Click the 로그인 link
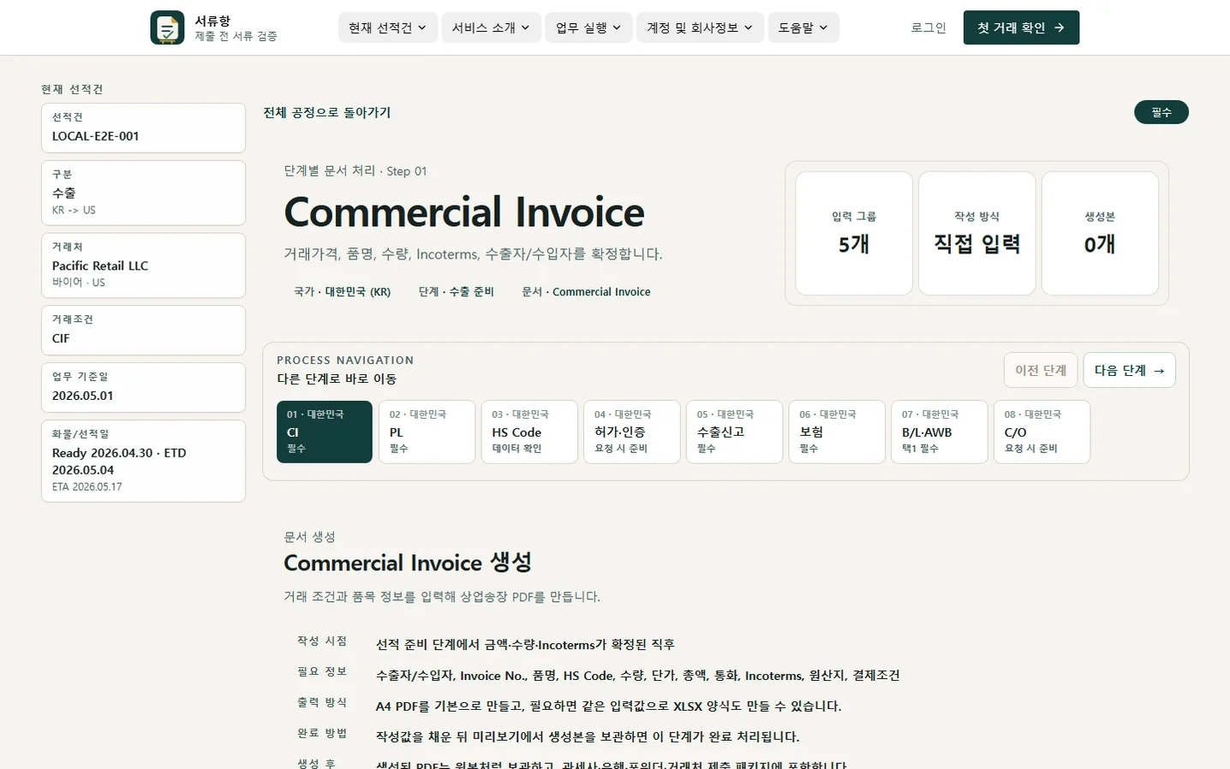1230x769 pixels. (x=928, y=27)
